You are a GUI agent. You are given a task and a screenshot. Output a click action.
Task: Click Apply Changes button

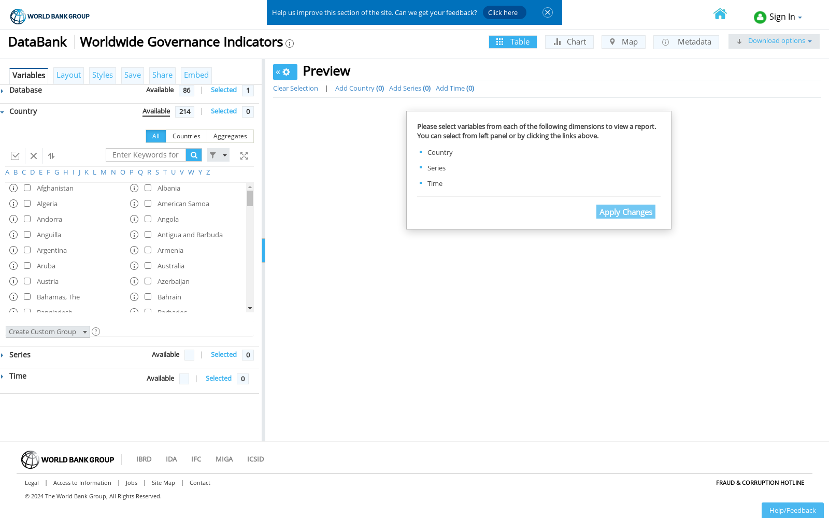[x=626, y=212]
